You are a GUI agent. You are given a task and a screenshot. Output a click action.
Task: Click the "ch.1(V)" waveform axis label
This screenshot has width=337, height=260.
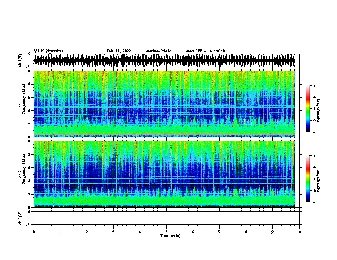pyautogui.click(x=20, y=60)
